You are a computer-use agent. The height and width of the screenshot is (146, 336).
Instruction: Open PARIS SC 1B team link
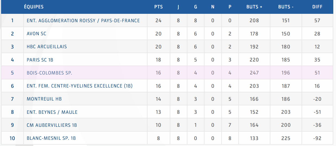[40, 60]
